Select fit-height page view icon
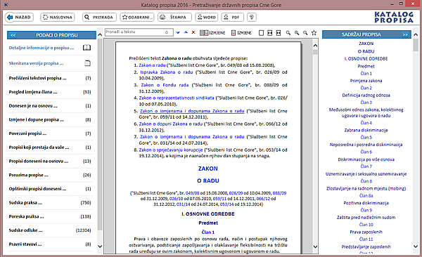422x257 pixels. (x=279, y=33)
